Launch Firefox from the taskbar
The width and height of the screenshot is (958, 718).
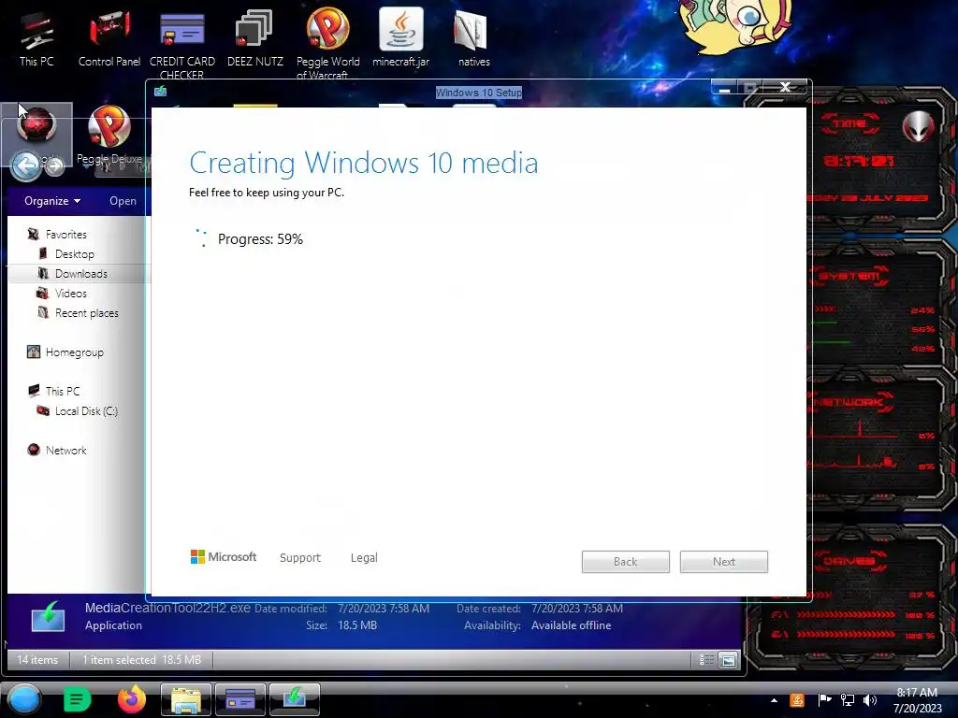tap(132, 699)
